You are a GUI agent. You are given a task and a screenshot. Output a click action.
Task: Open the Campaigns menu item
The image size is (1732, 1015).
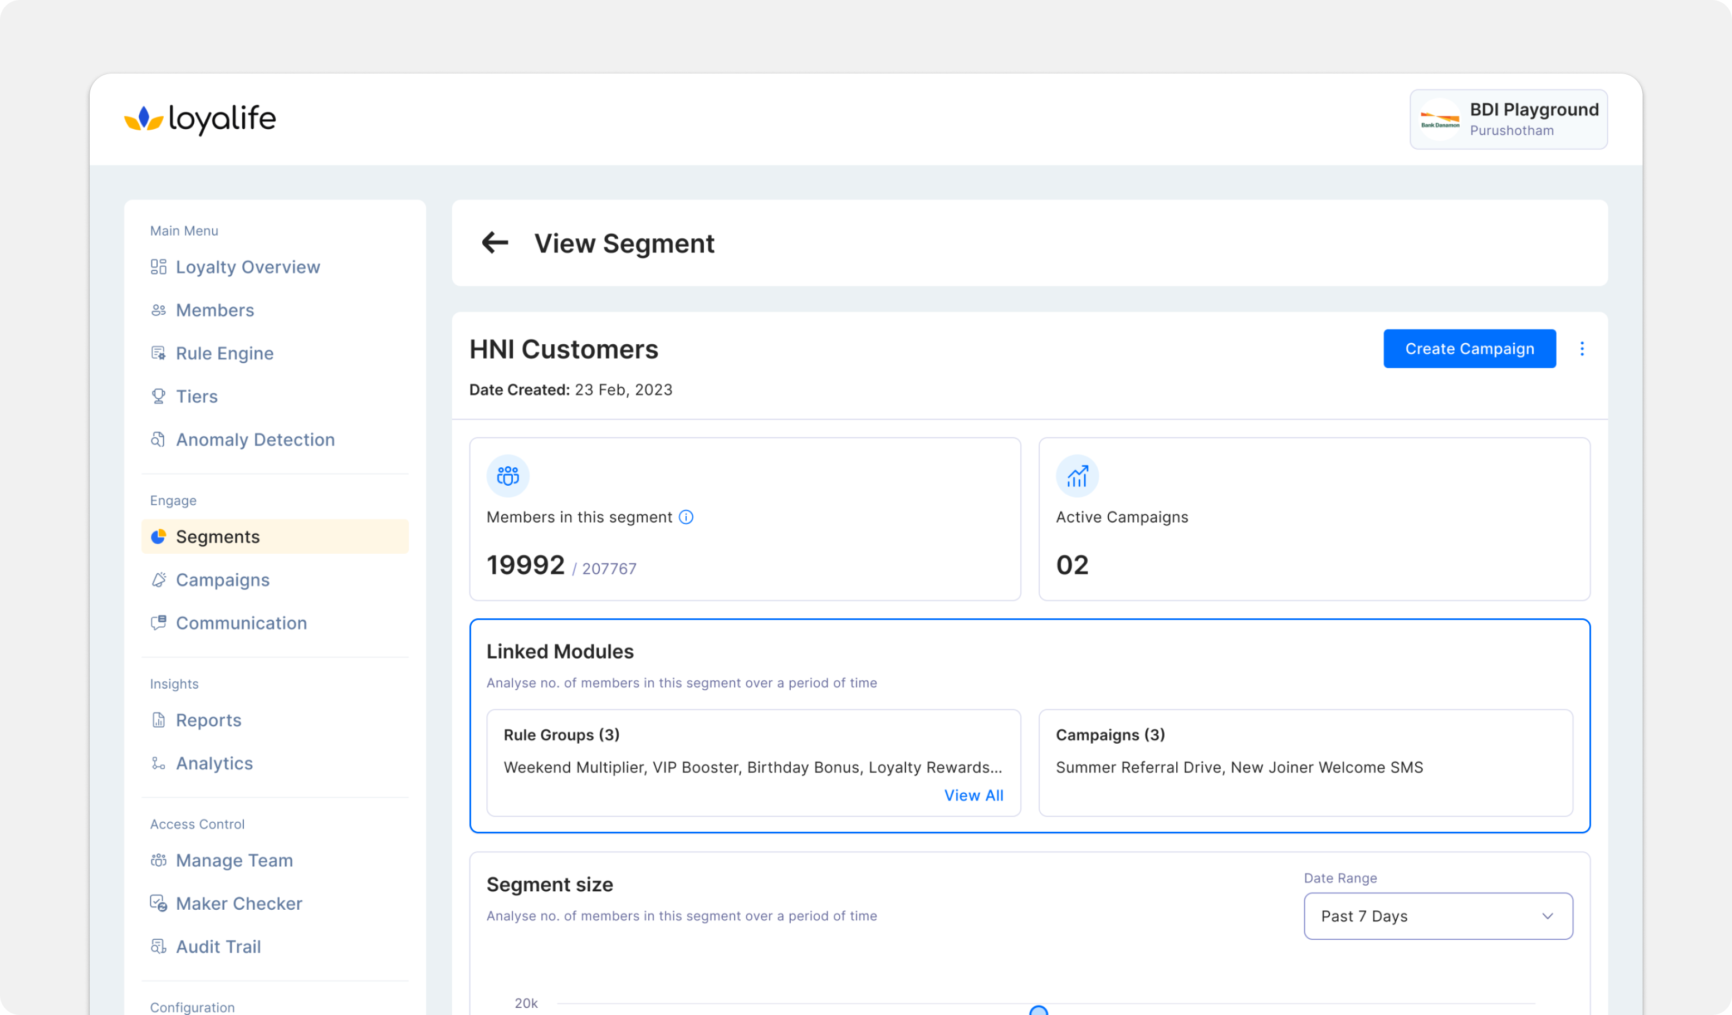223,580
